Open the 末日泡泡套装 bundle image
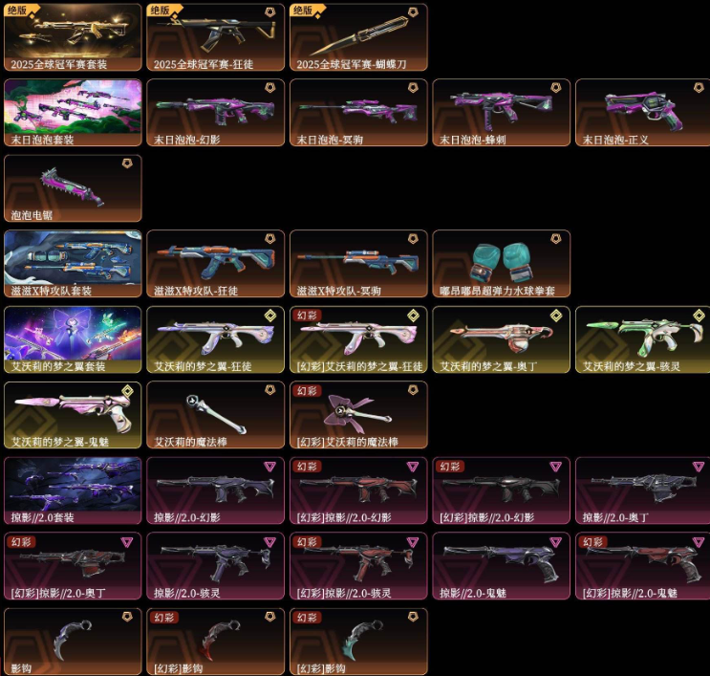This screenshot has width=710, height=676. 73,113
